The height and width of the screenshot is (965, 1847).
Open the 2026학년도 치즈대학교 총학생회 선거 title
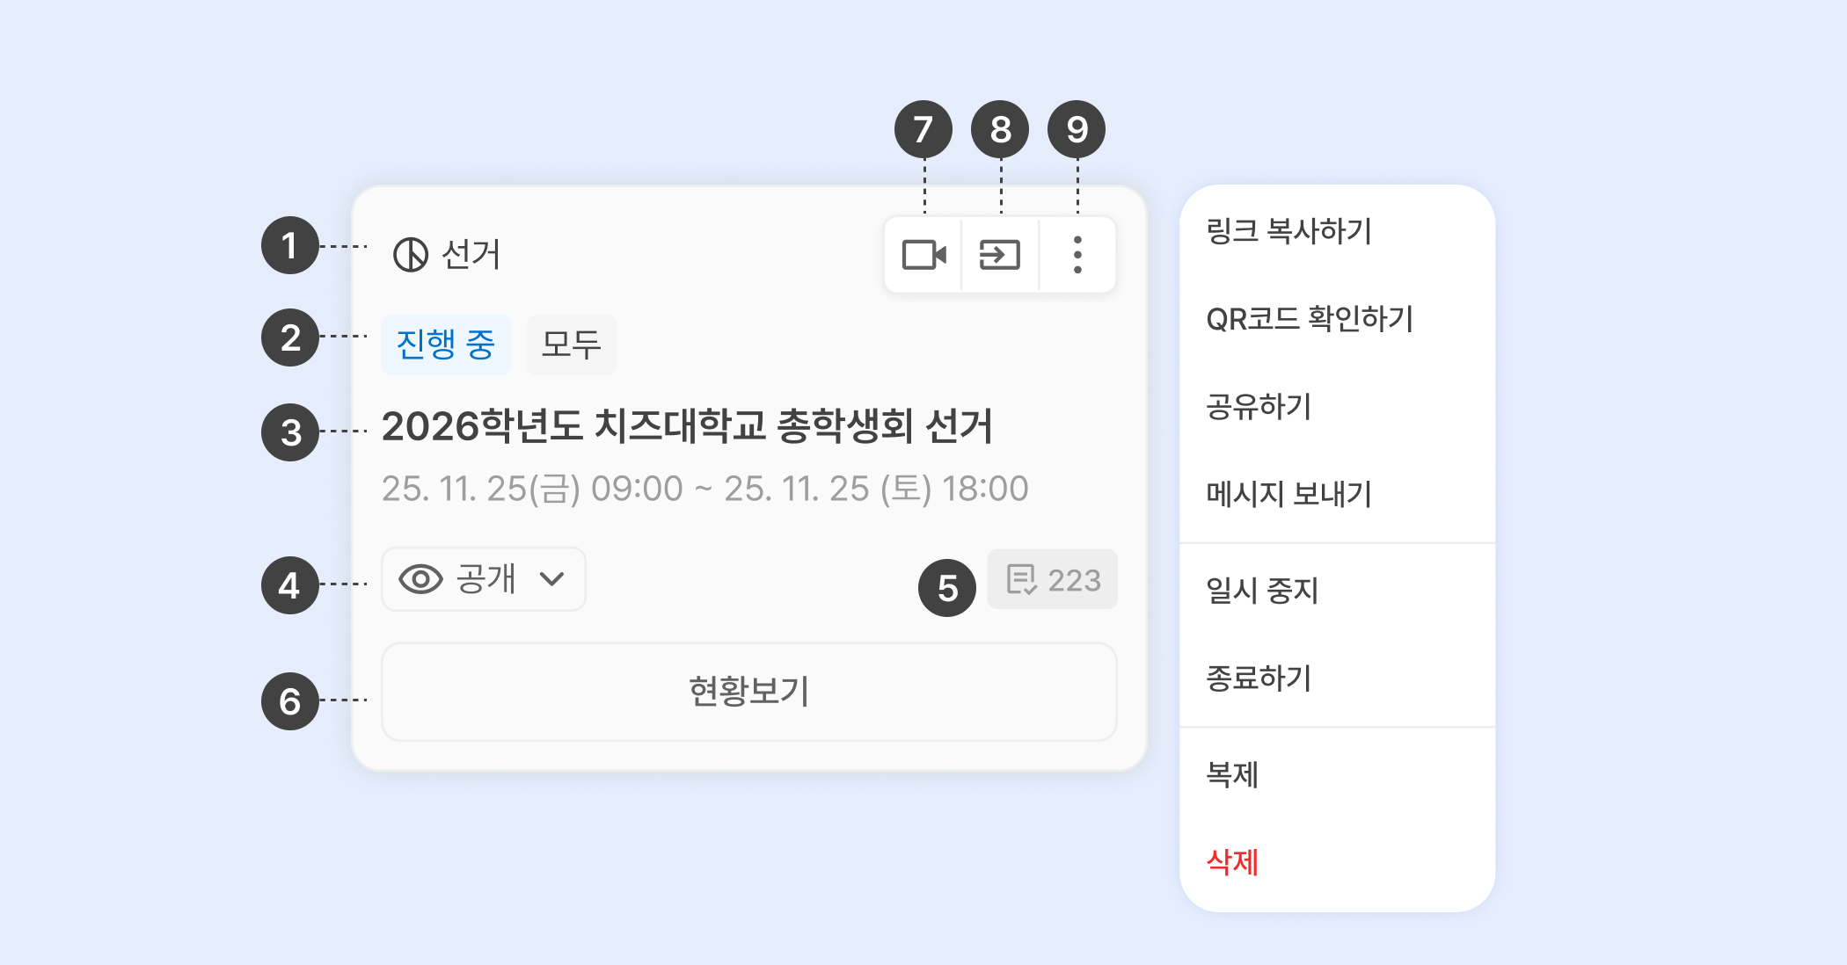pos(687,427)
